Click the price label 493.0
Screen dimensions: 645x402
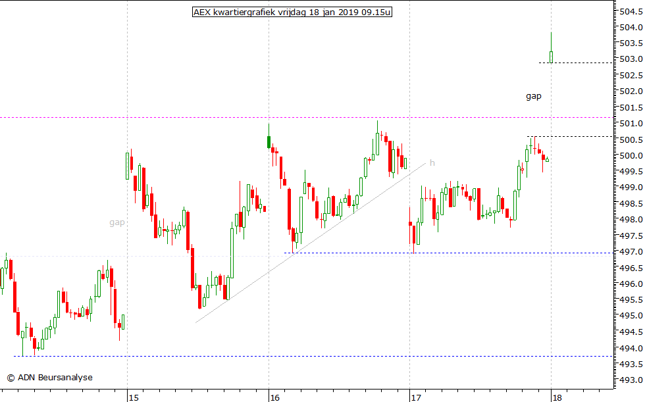(x=631, y=380)
